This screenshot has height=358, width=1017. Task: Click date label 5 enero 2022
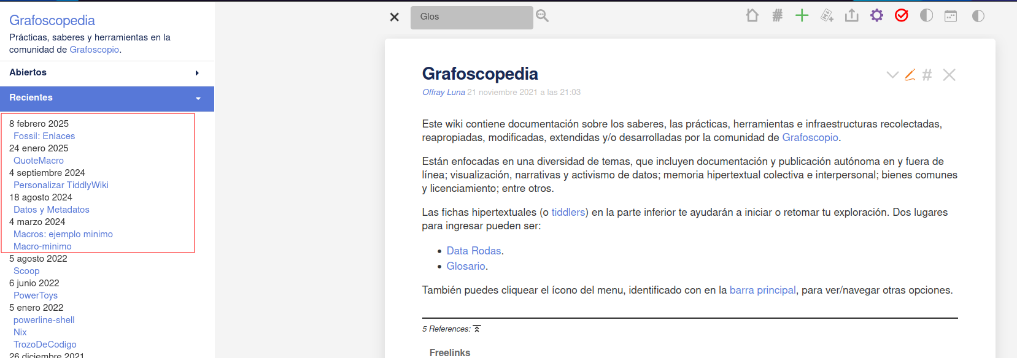point(36,308)
